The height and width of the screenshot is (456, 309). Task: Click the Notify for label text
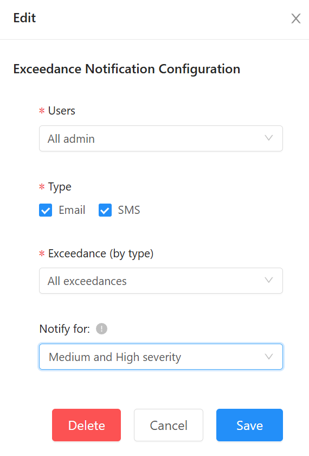coord(65,329)
